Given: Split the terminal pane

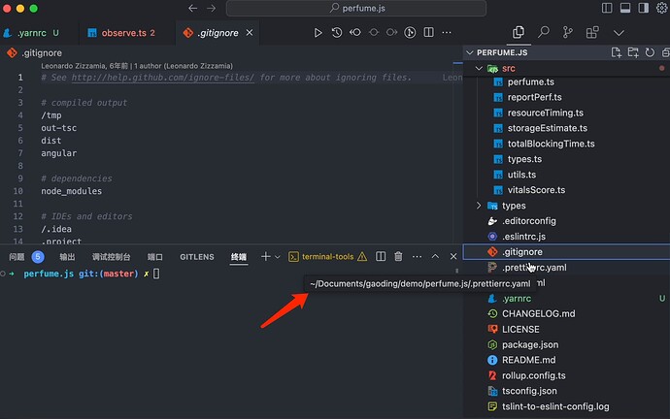Looking at the screenshot, I should (381, 256).
